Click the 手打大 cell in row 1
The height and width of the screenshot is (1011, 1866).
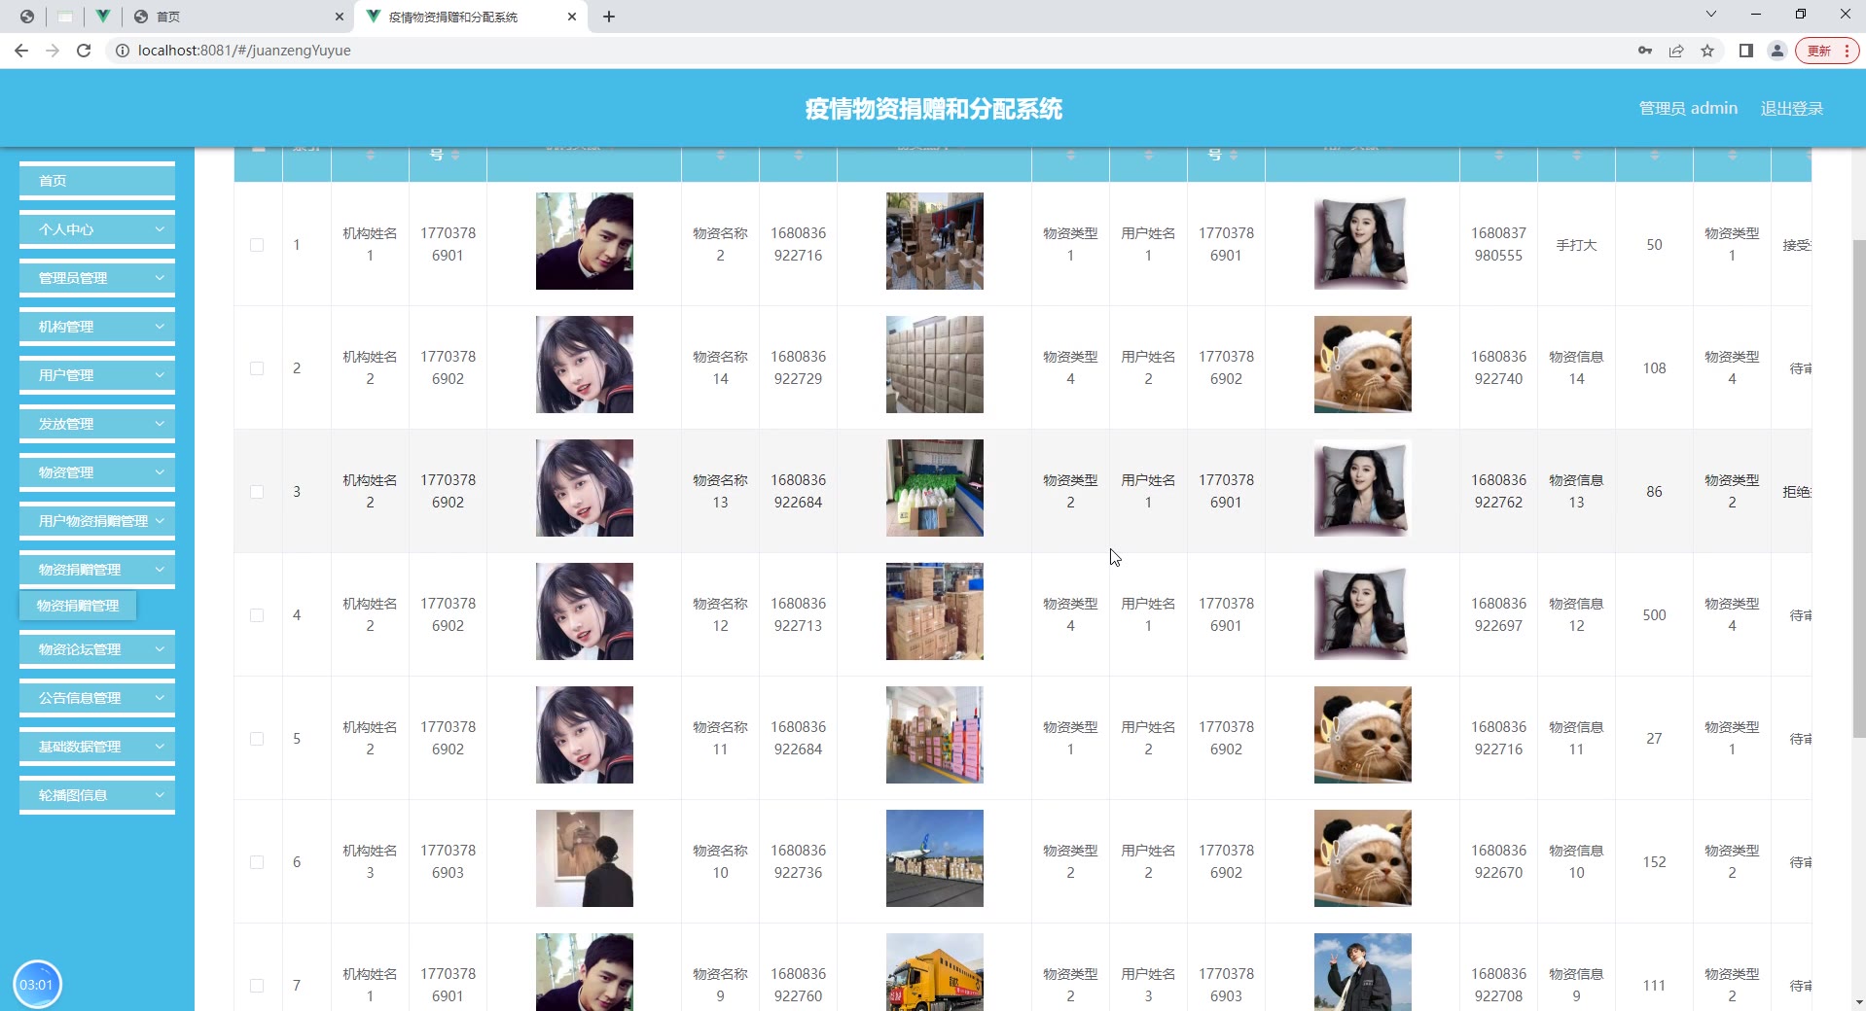[x=1576, y=245]
